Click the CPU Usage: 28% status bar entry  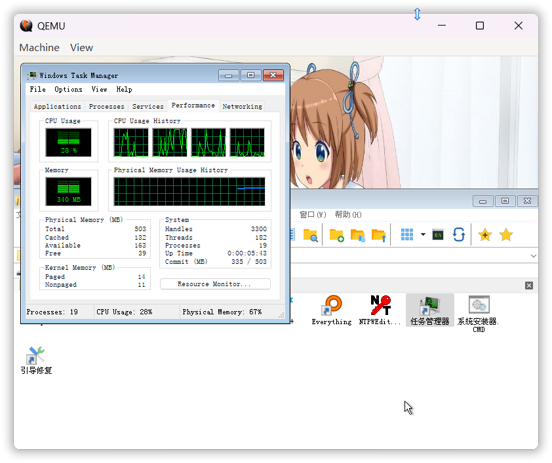tap(125, 312)
